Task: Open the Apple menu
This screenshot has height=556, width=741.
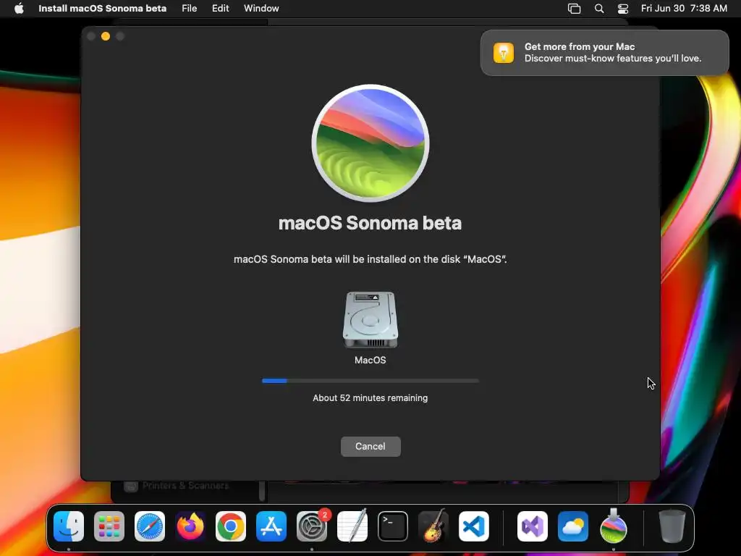Action: [19, 8]
